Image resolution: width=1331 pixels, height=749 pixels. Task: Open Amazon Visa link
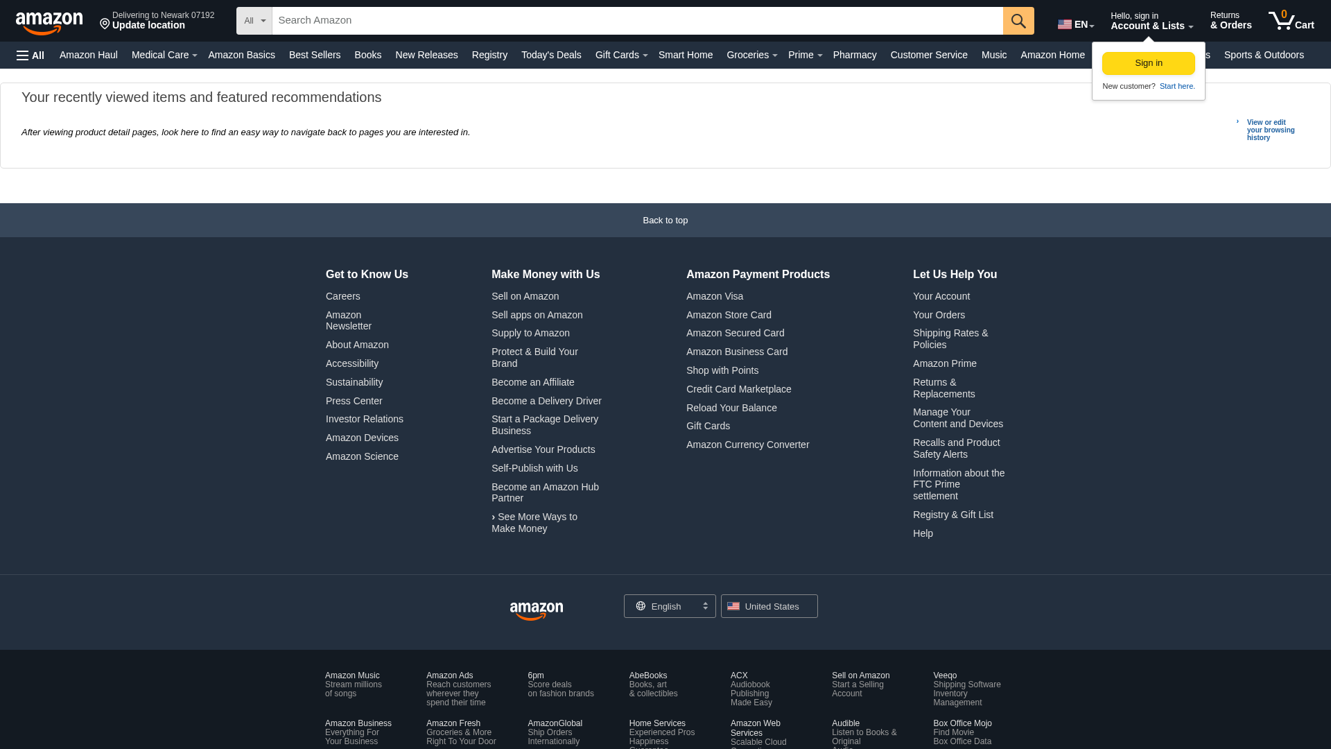(x=715, y=296)
